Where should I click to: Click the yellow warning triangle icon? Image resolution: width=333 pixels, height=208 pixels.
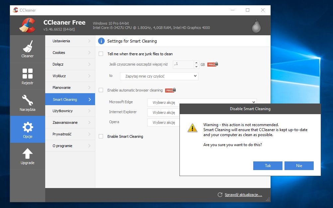tap(192, 128)
